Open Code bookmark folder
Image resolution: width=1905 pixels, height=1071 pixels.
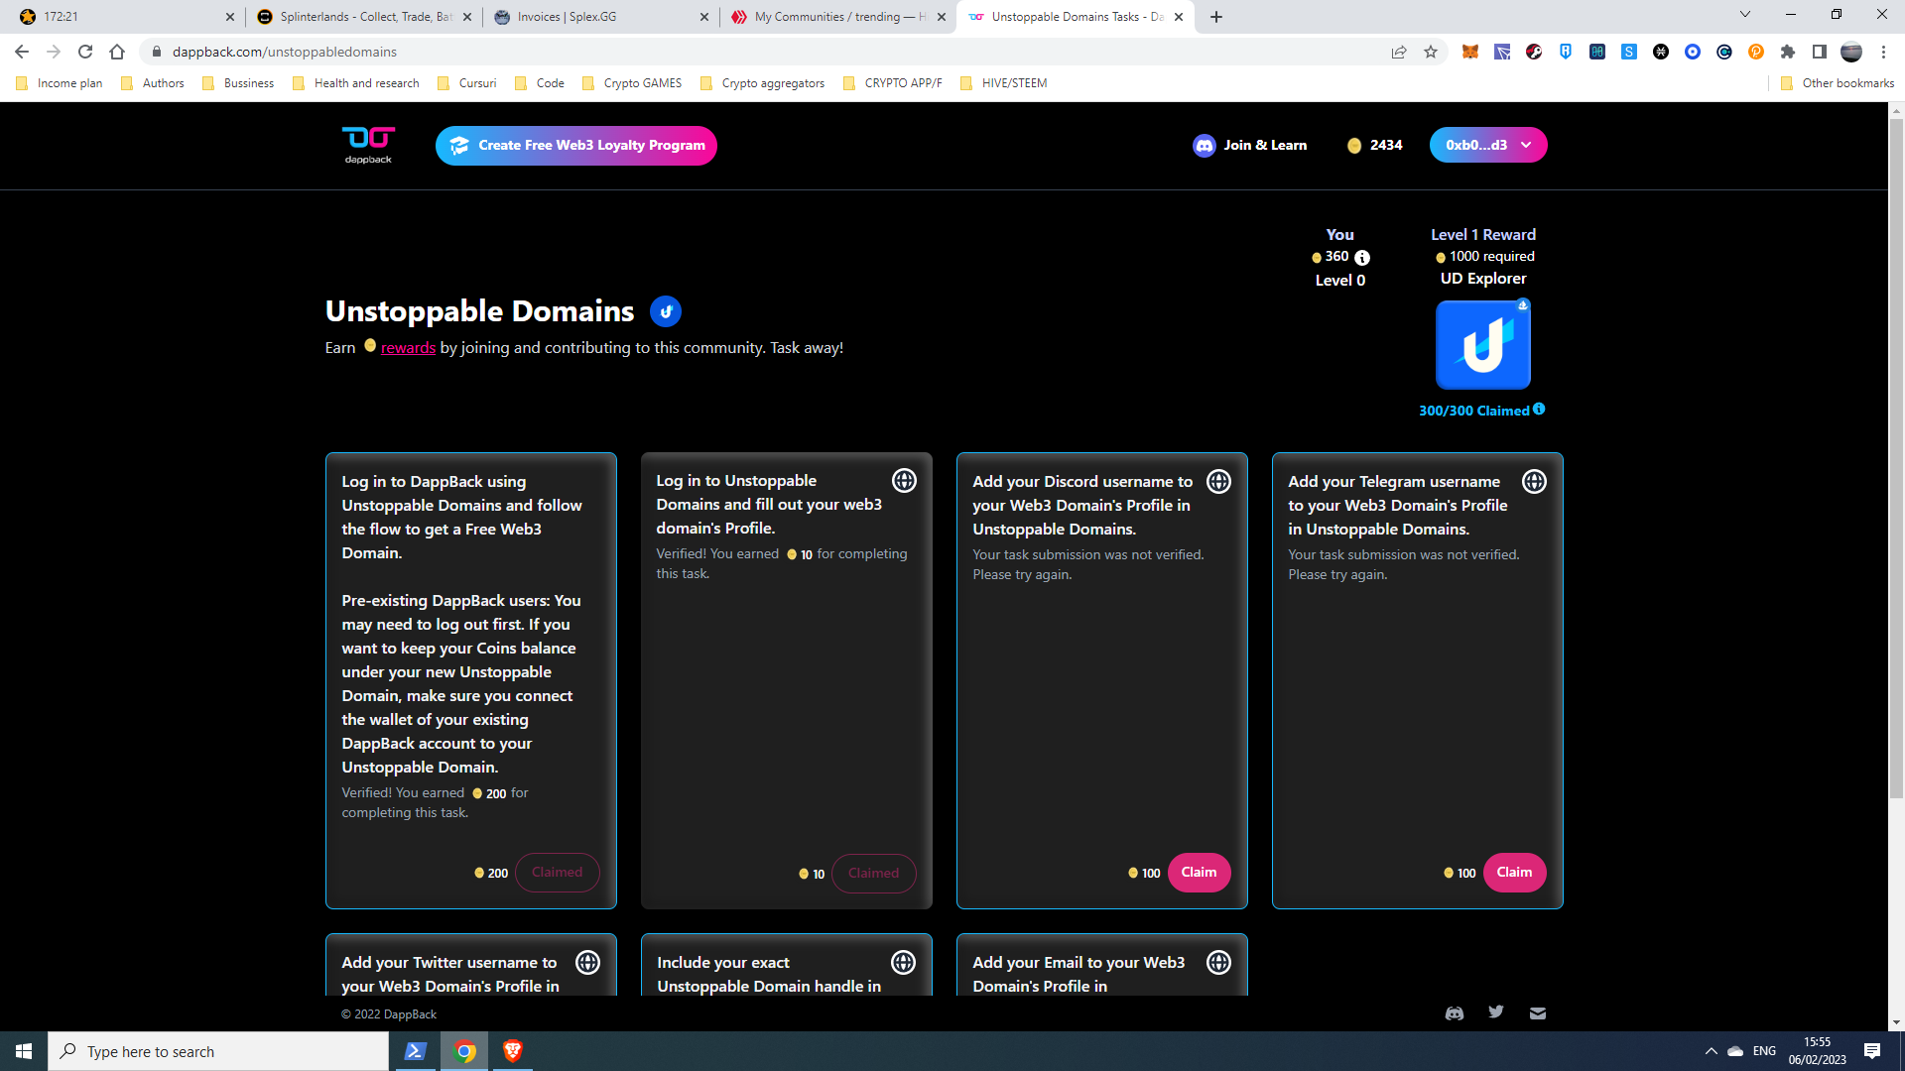tap(540, 83)
